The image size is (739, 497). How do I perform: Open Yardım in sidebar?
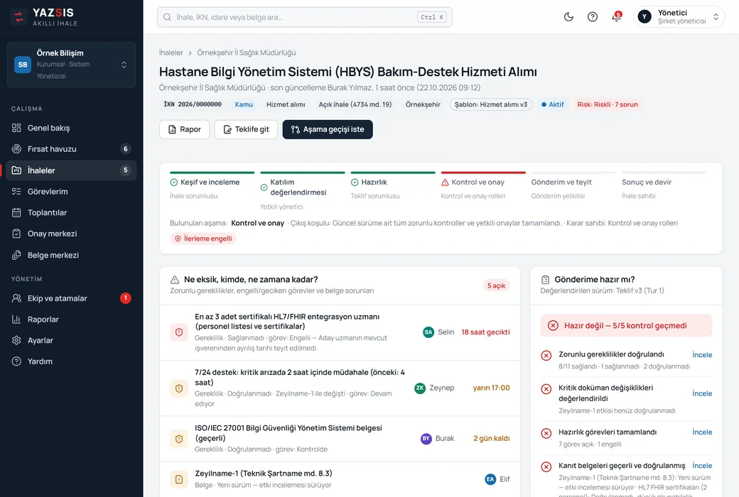click(x=71, y=361)
